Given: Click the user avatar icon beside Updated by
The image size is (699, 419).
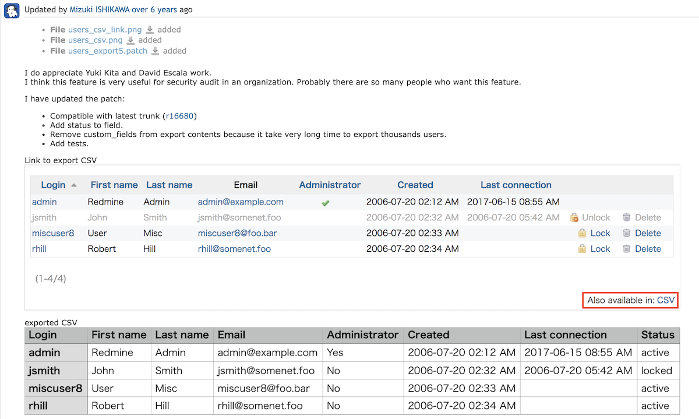Looking at the screenshot, I should (12, 10).
